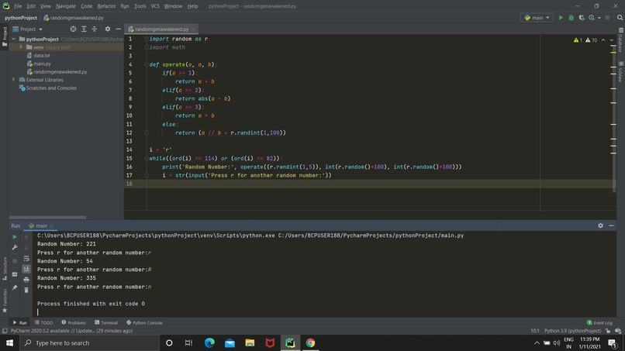The image size is (625, 351).
Task: Open the Refactor menu
Action: point(106,6)
